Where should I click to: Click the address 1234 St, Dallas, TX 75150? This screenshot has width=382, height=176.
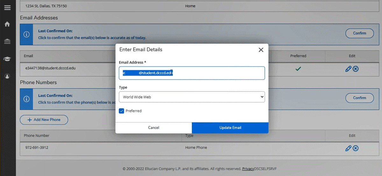coord(46,6)
